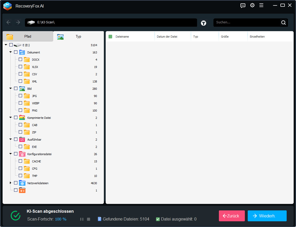Click the PNG folder icon

point(27,111)
